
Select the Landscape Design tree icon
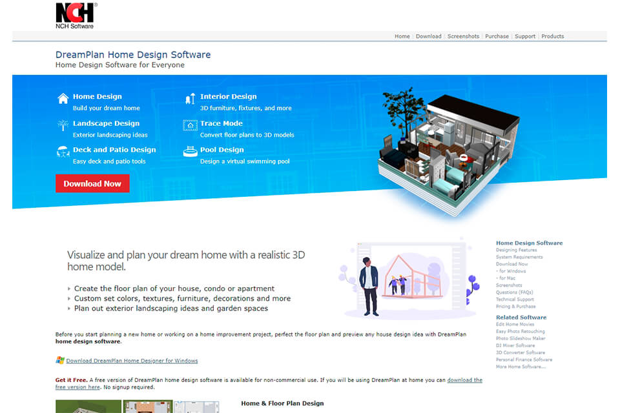click(63, 123)
